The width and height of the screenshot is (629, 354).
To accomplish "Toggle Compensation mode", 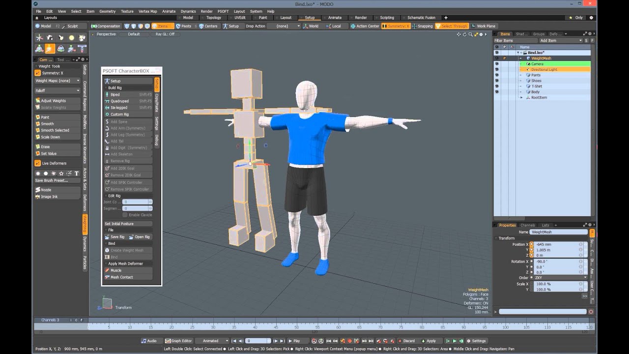I will 106,26.
